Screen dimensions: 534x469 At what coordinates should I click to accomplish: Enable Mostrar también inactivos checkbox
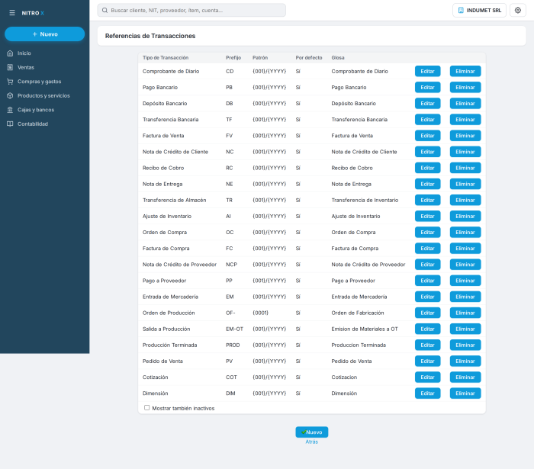(146, 408)
